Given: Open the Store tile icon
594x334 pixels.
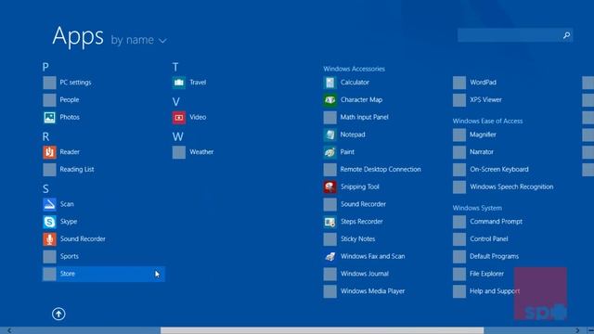Looking at the screenshot, I should pyautogui.click(x=49, y=275).
